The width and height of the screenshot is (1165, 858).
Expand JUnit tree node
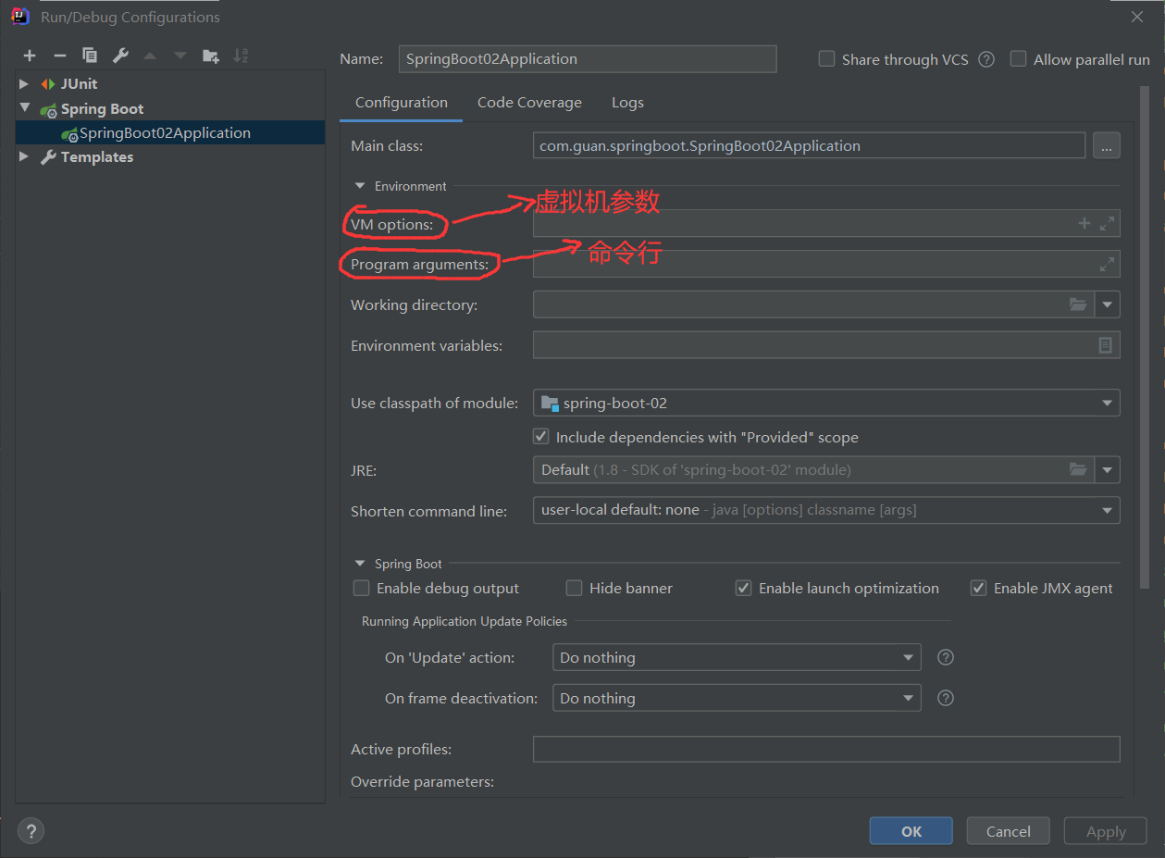[x=25, y=84]
